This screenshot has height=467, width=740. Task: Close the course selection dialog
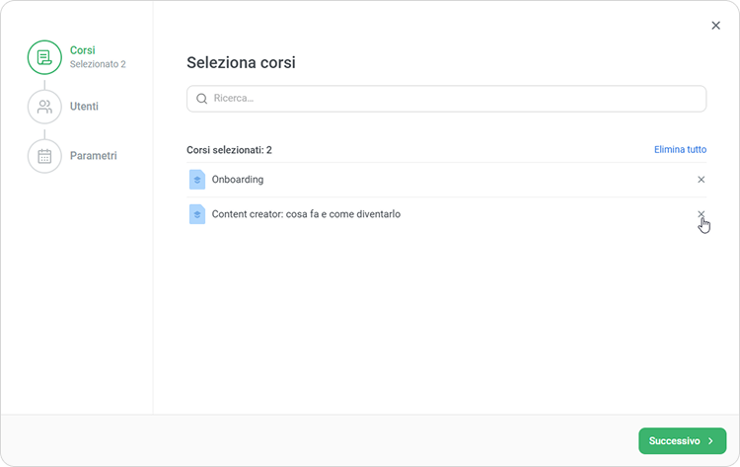pos(715,26)
